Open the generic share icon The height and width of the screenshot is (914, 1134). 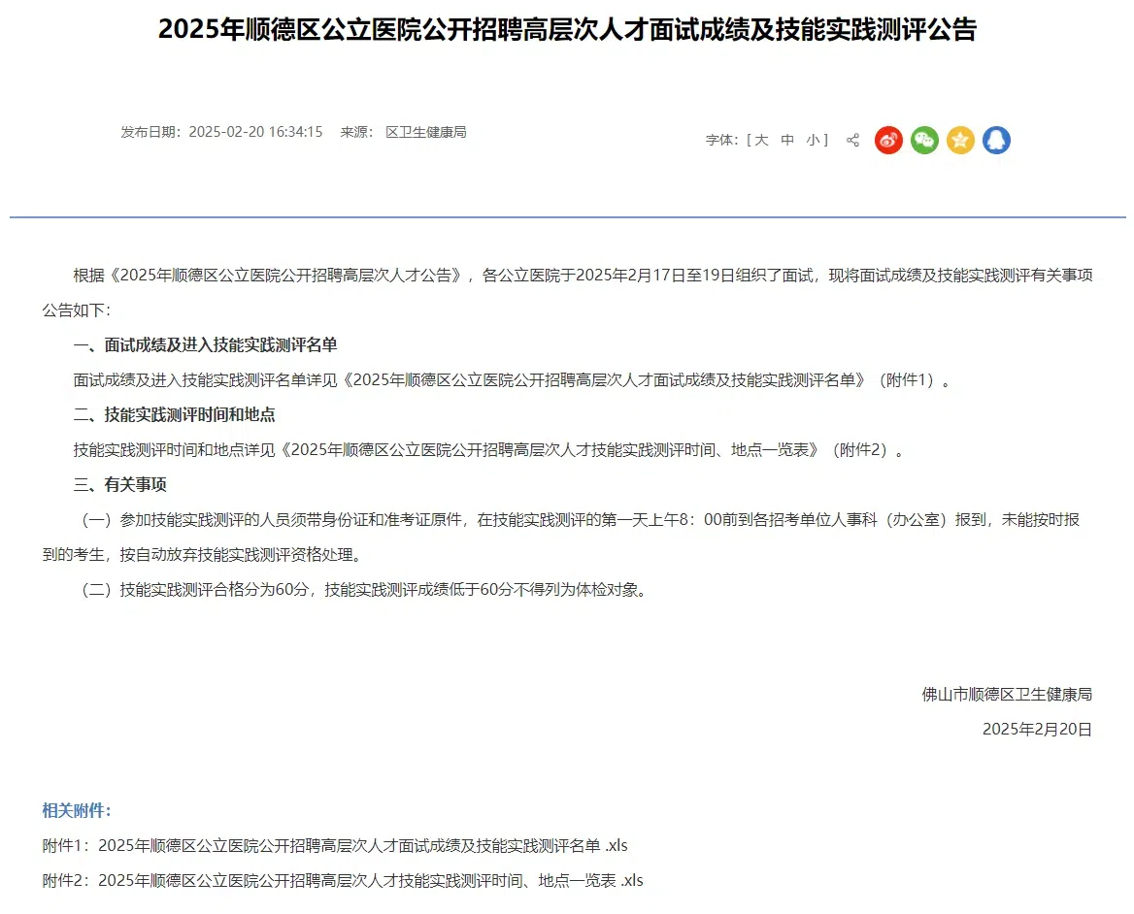[x=852, y=141]
